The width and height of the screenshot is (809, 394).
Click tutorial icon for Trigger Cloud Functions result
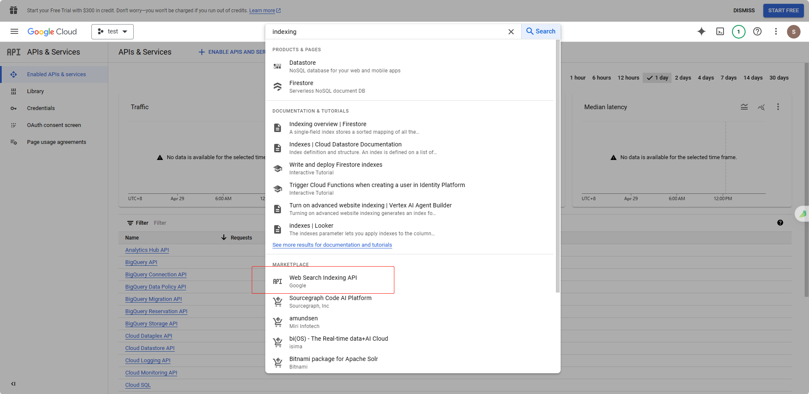click(x=278, y=189)
